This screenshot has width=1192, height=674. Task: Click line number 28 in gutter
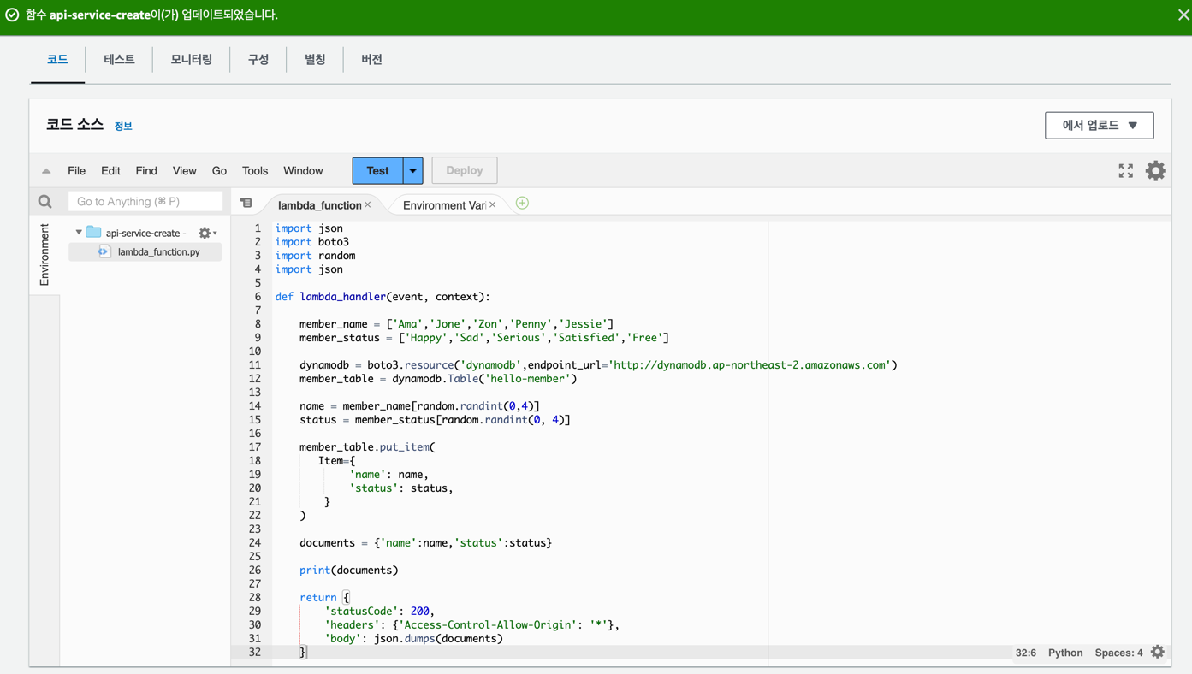tap(255, 598)
